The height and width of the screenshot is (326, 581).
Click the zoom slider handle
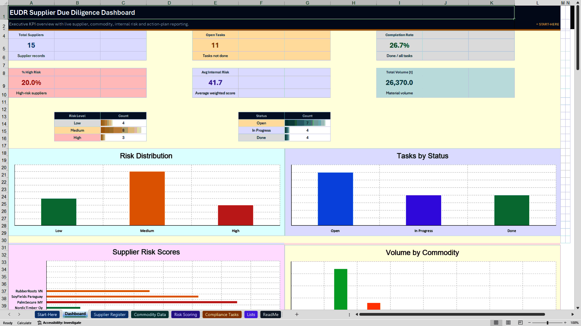coord(547,323)
